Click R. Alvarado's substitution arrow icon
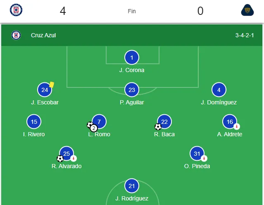Viewport: 264px width, 205px height. pyautogui.click(x=74, y=158)
